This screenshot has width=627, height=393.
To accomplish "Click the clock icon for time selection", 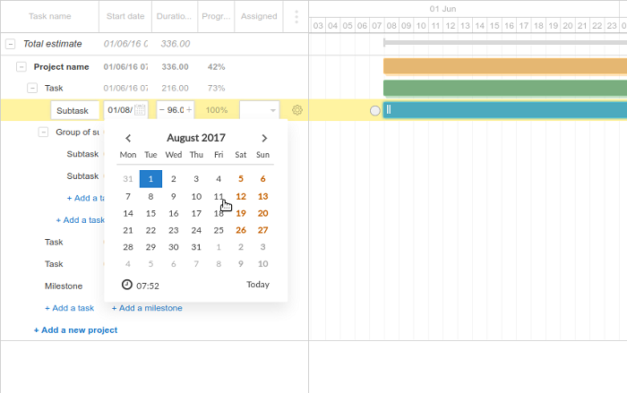I will click(x=127, y=285).
